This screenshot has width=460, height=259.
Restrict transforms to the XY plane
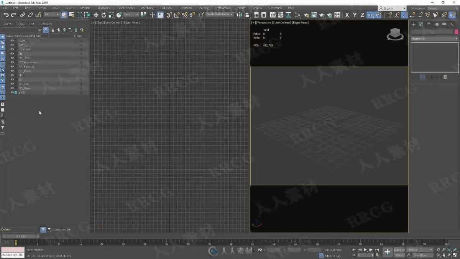click(x=370, y=15)
